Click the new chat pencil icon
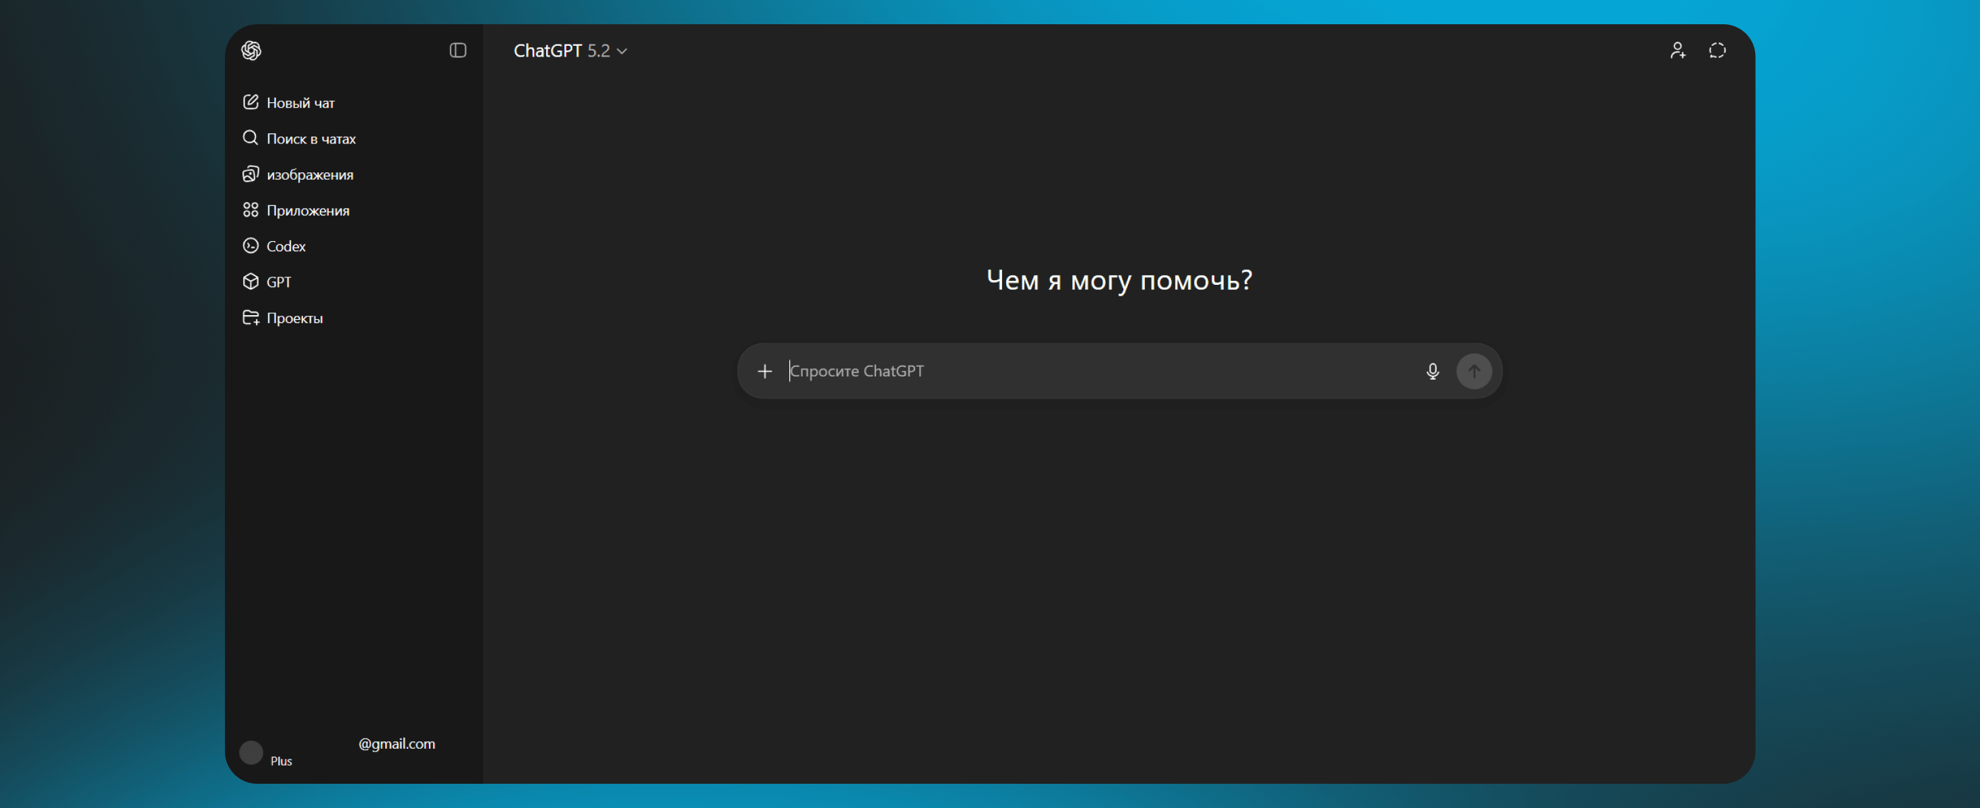Viewport: 1980px width, 808px height. tap(251, 102)
